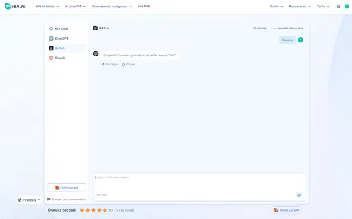Send the message with the paper plane icon
The width and height of the screenshot is (352, 219).
(x=299, y=195)
